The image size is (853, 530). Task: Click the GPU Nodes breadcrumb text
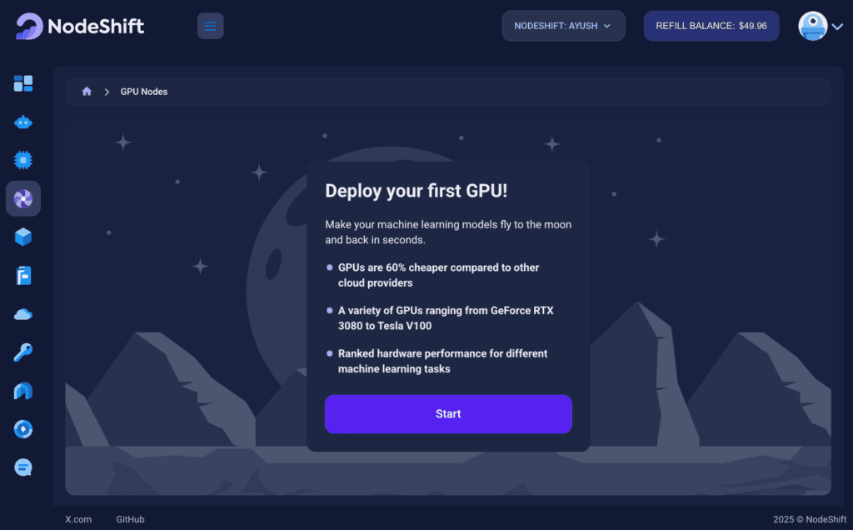tap(143, 92)
